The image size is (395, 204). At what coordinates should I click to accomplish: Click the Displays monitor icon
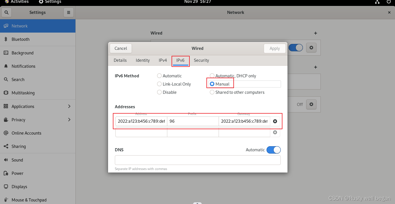coord(6,187)
